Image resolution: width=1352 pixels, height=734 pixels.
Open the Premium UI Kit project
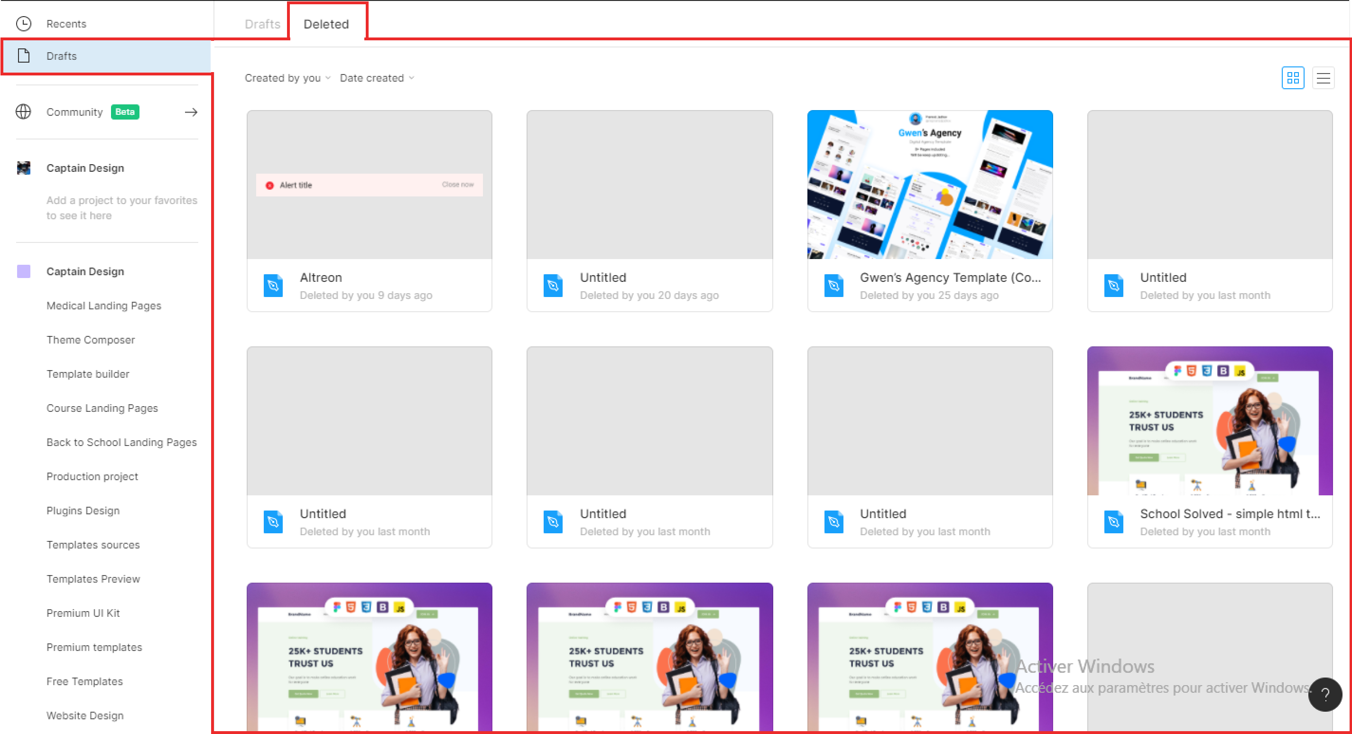pyautogui.click(x=83, y=613)
